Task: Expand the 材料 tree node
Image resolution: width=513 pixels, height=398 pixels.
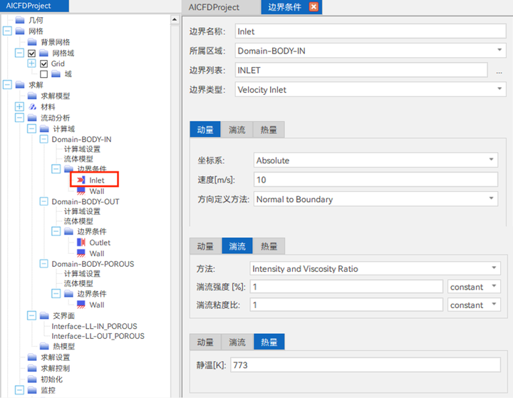Action: [x=19, y=107]
